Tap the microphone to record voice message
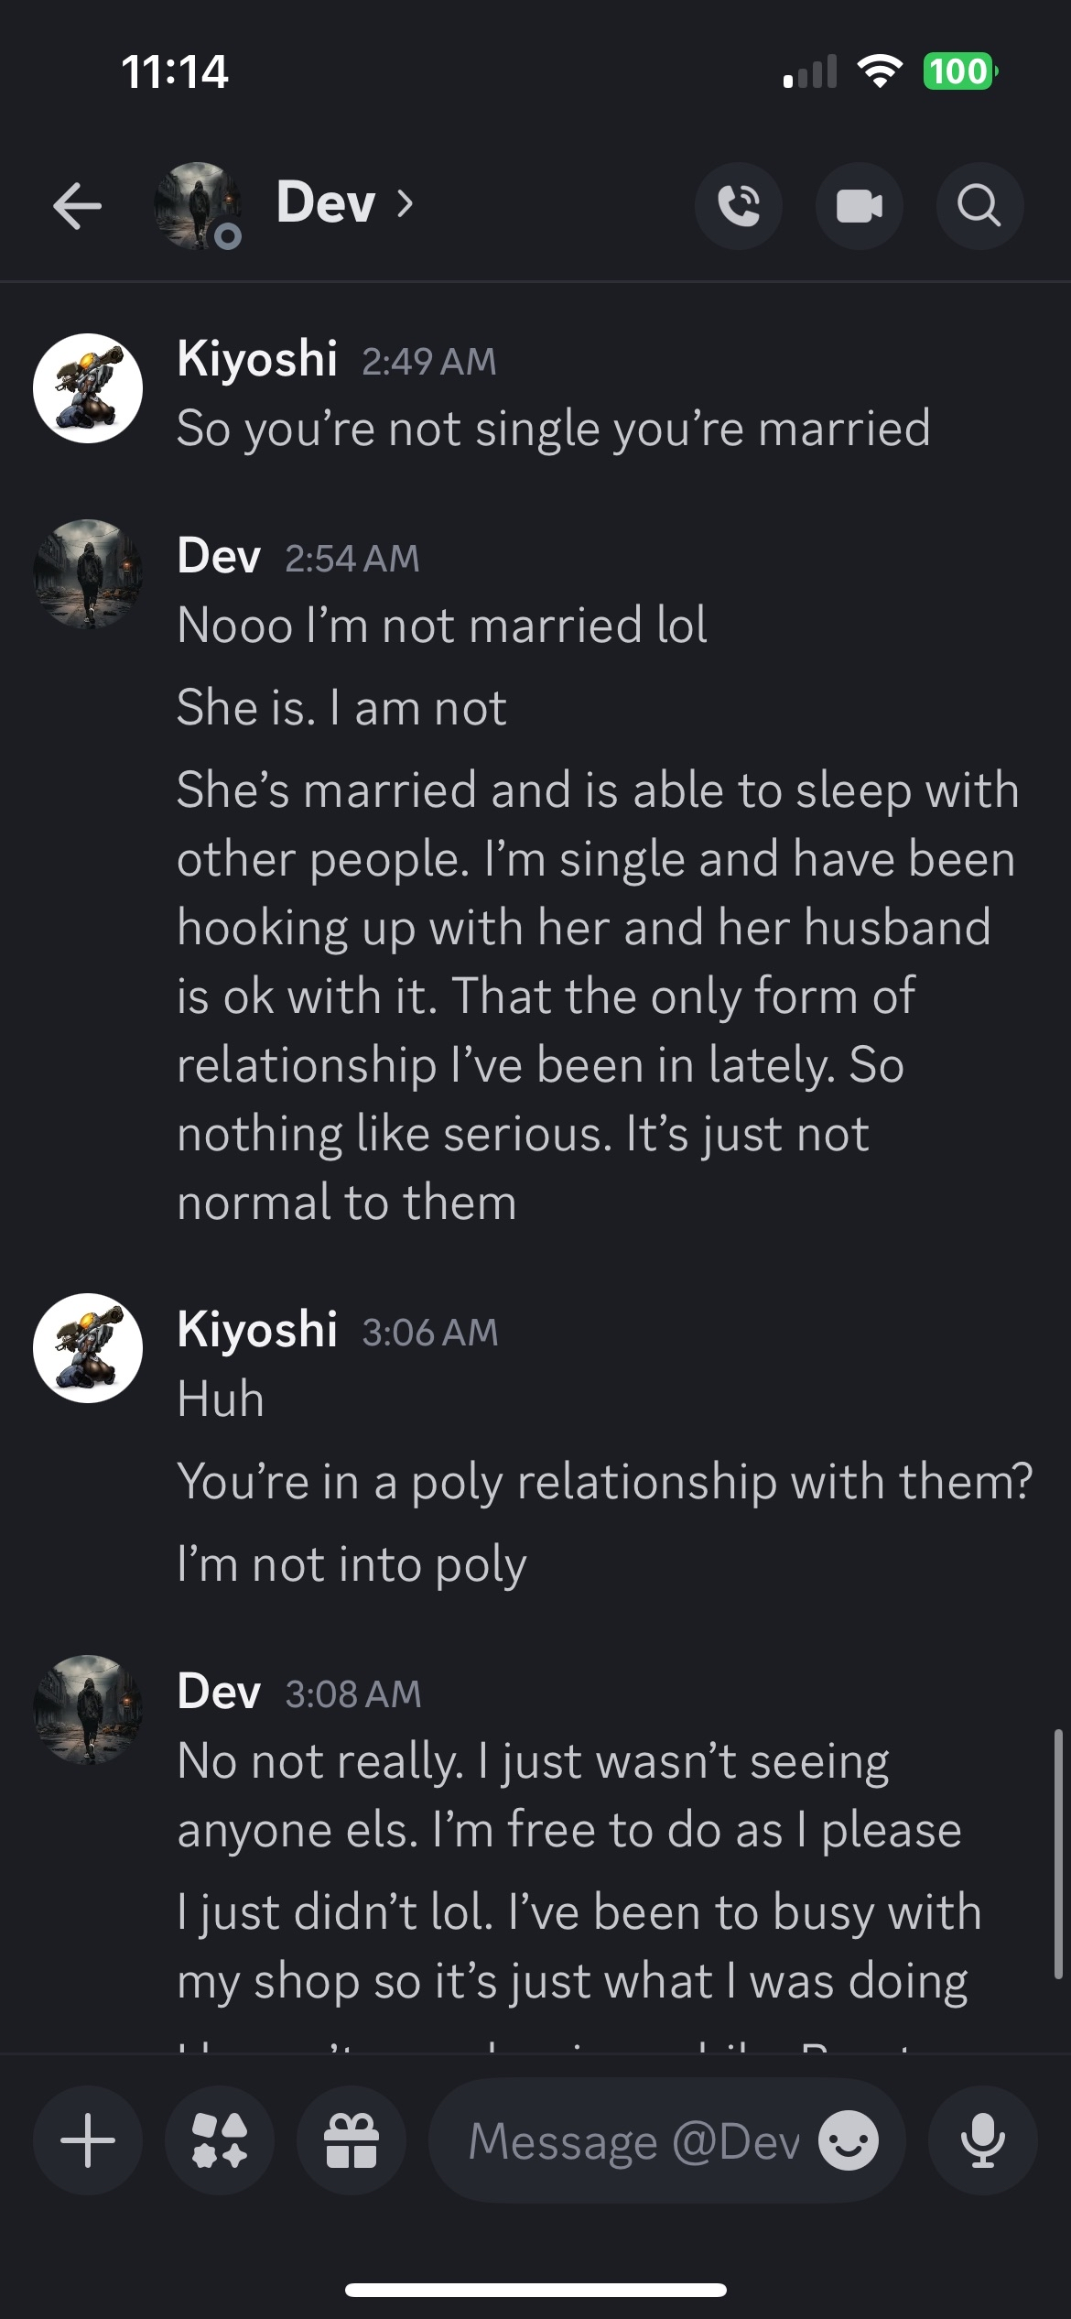 (x=982, y=2140)
